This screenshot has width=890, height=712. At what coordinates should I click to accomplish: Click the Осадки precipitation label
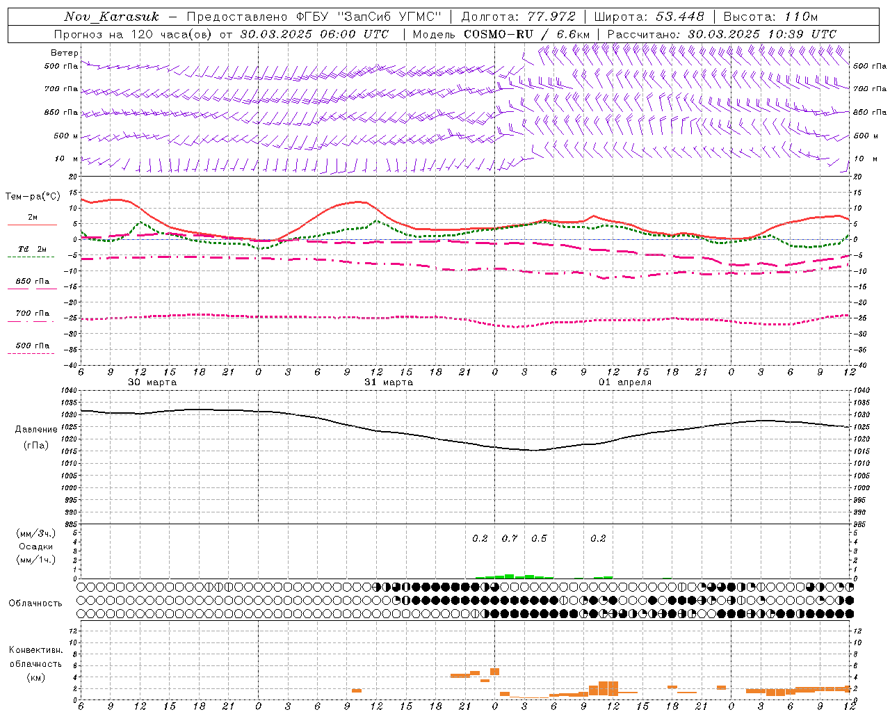tap(35, 547)
